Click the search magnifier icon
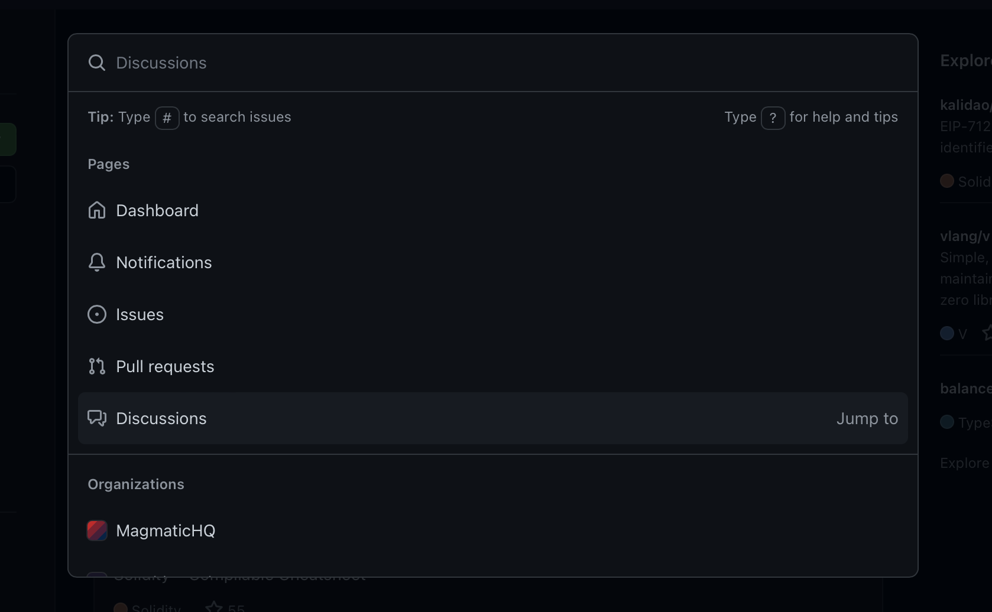This screenshot has width=992, height=612. point(97,63)
